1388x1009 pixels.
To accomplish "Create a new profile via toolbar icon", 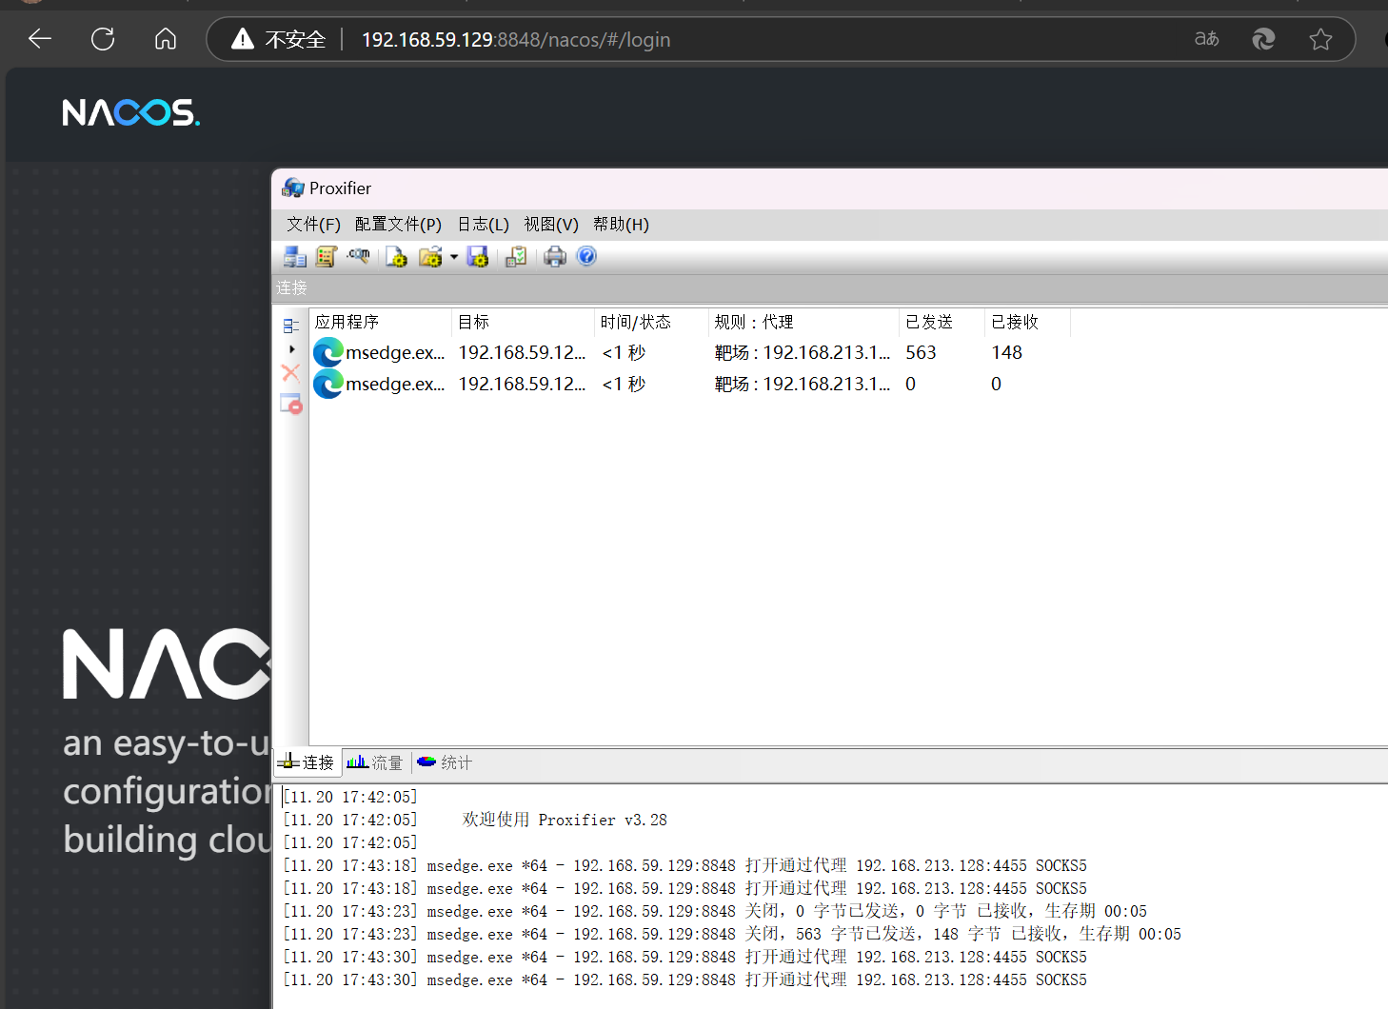I will click(397, 257).
